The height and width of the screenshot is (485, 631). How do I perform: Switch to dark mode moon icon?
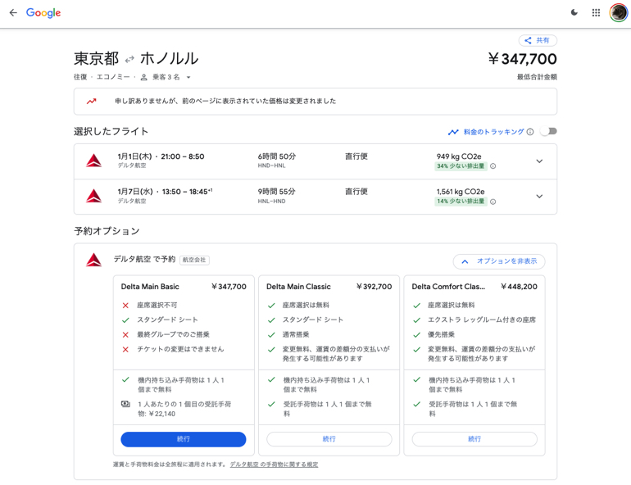tap(574, 12)
